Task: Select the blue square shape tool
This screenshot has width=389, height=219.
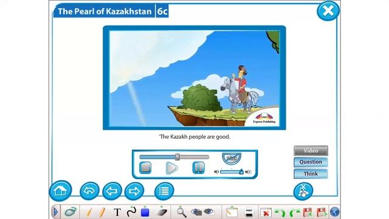Action: coord(145,212)
